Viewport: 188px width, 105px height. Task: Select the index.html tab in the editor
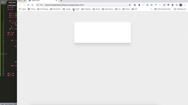(x=12, y=2)
